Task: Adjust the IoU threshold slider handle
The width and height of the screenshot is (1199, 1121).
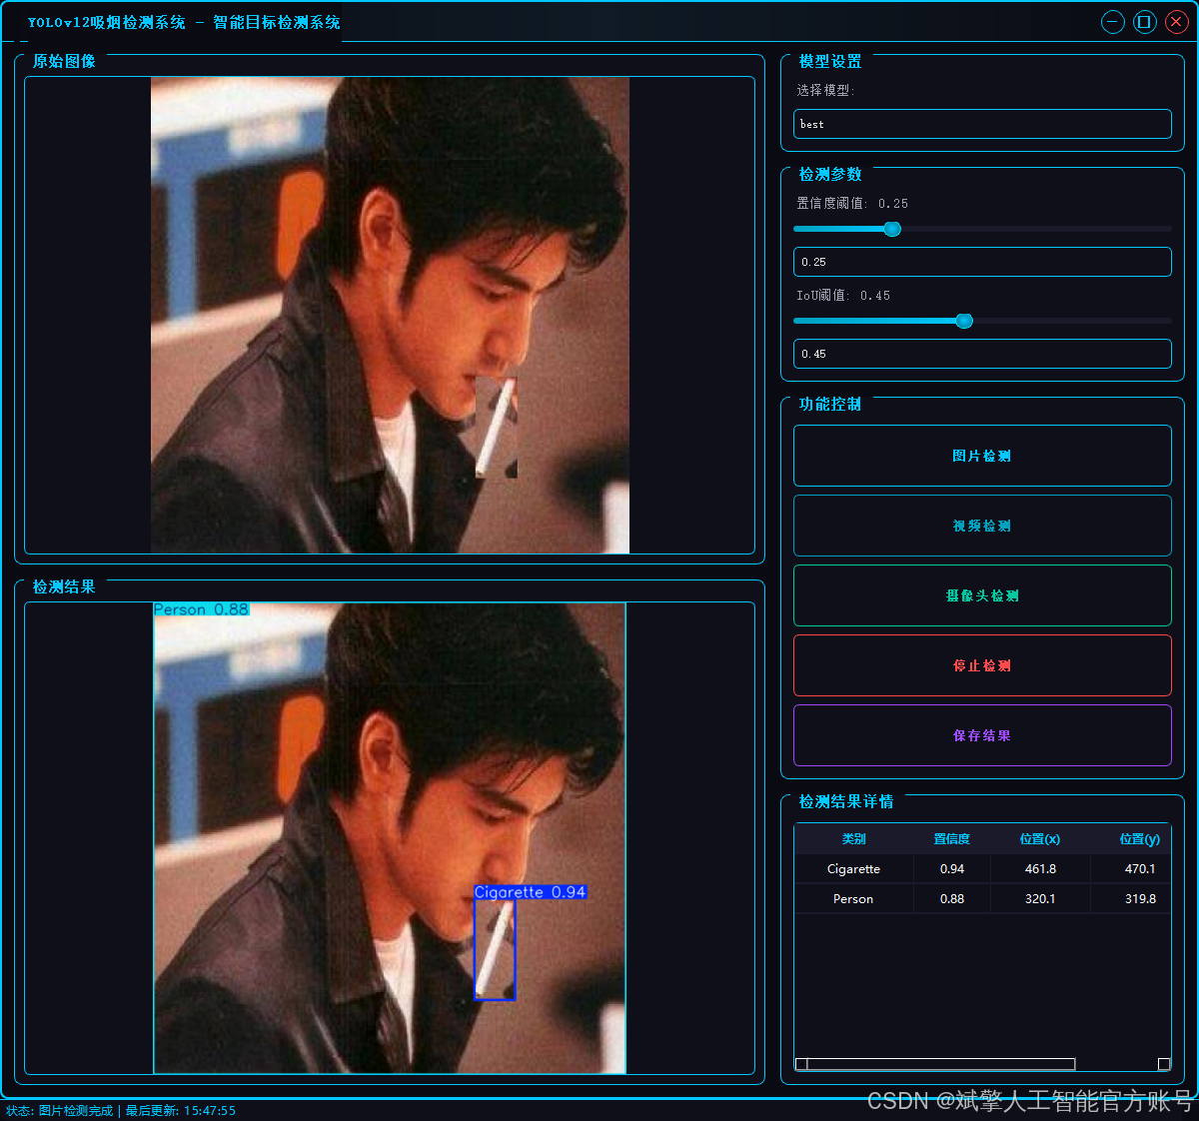Action: click(964, 321)
